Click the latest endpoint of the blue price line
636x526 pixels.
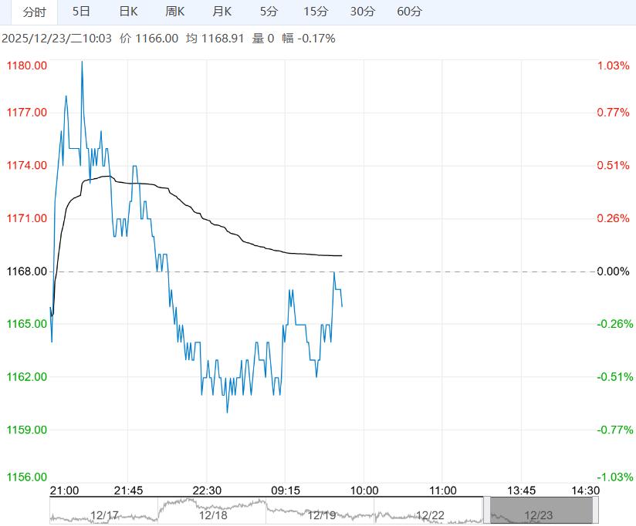(x=342, y=306)
